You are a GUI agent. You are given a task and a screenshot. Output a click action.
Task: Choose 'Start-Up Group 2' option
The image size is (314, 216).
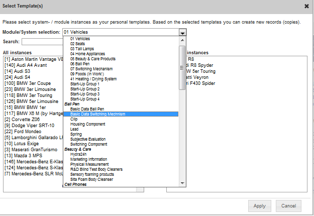pyautogui.click(x=85, y=89)
